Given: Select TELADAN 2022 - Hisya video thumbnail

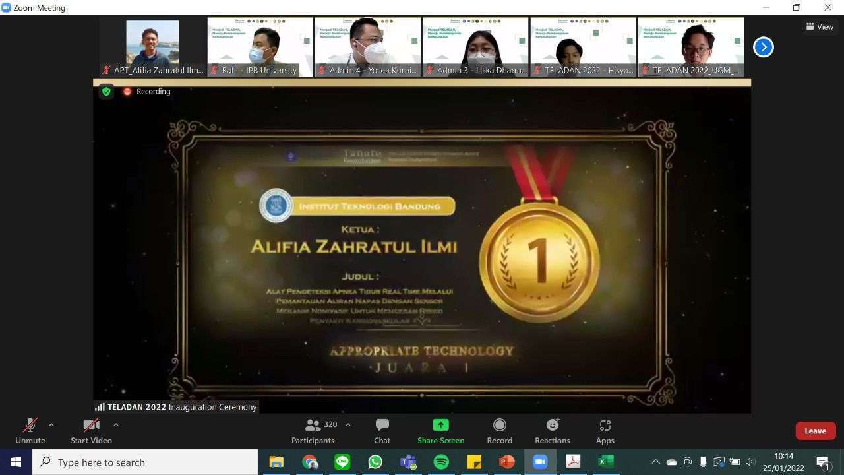Looking at the screenshot, I should [583, 47].
